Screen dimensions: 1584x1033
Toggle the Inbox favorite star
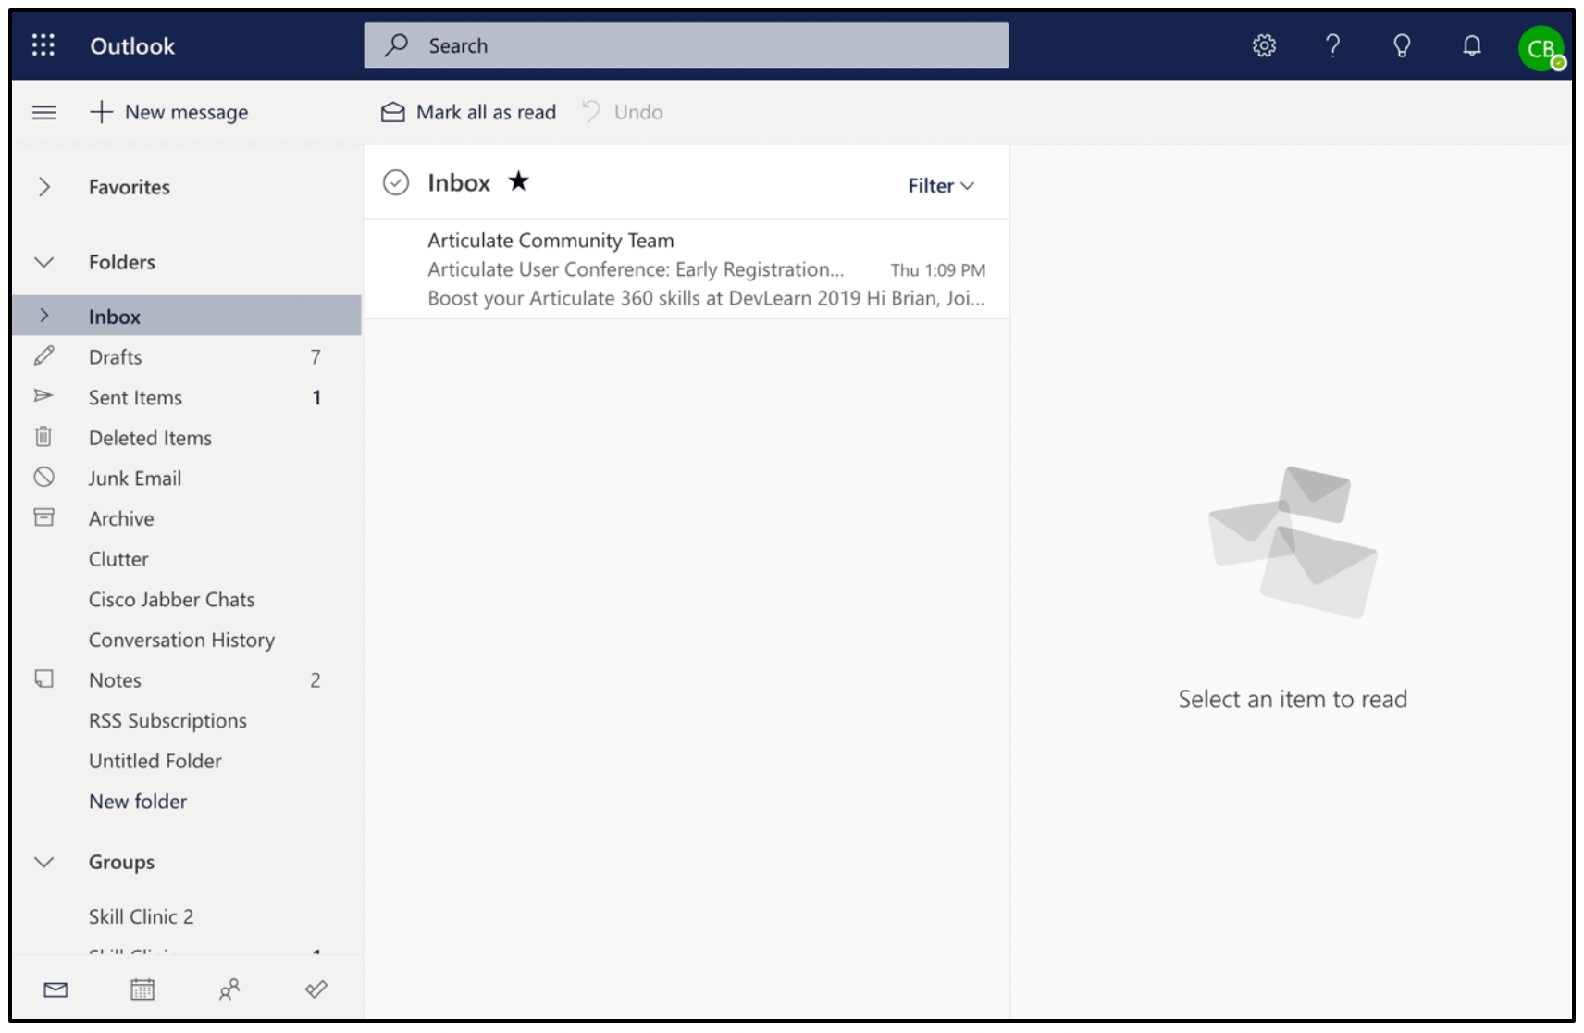519,182
